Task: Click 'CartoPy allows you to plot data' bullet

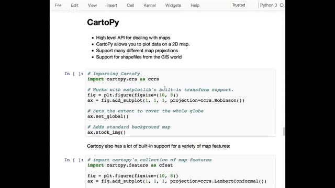Action: point(143,44)
